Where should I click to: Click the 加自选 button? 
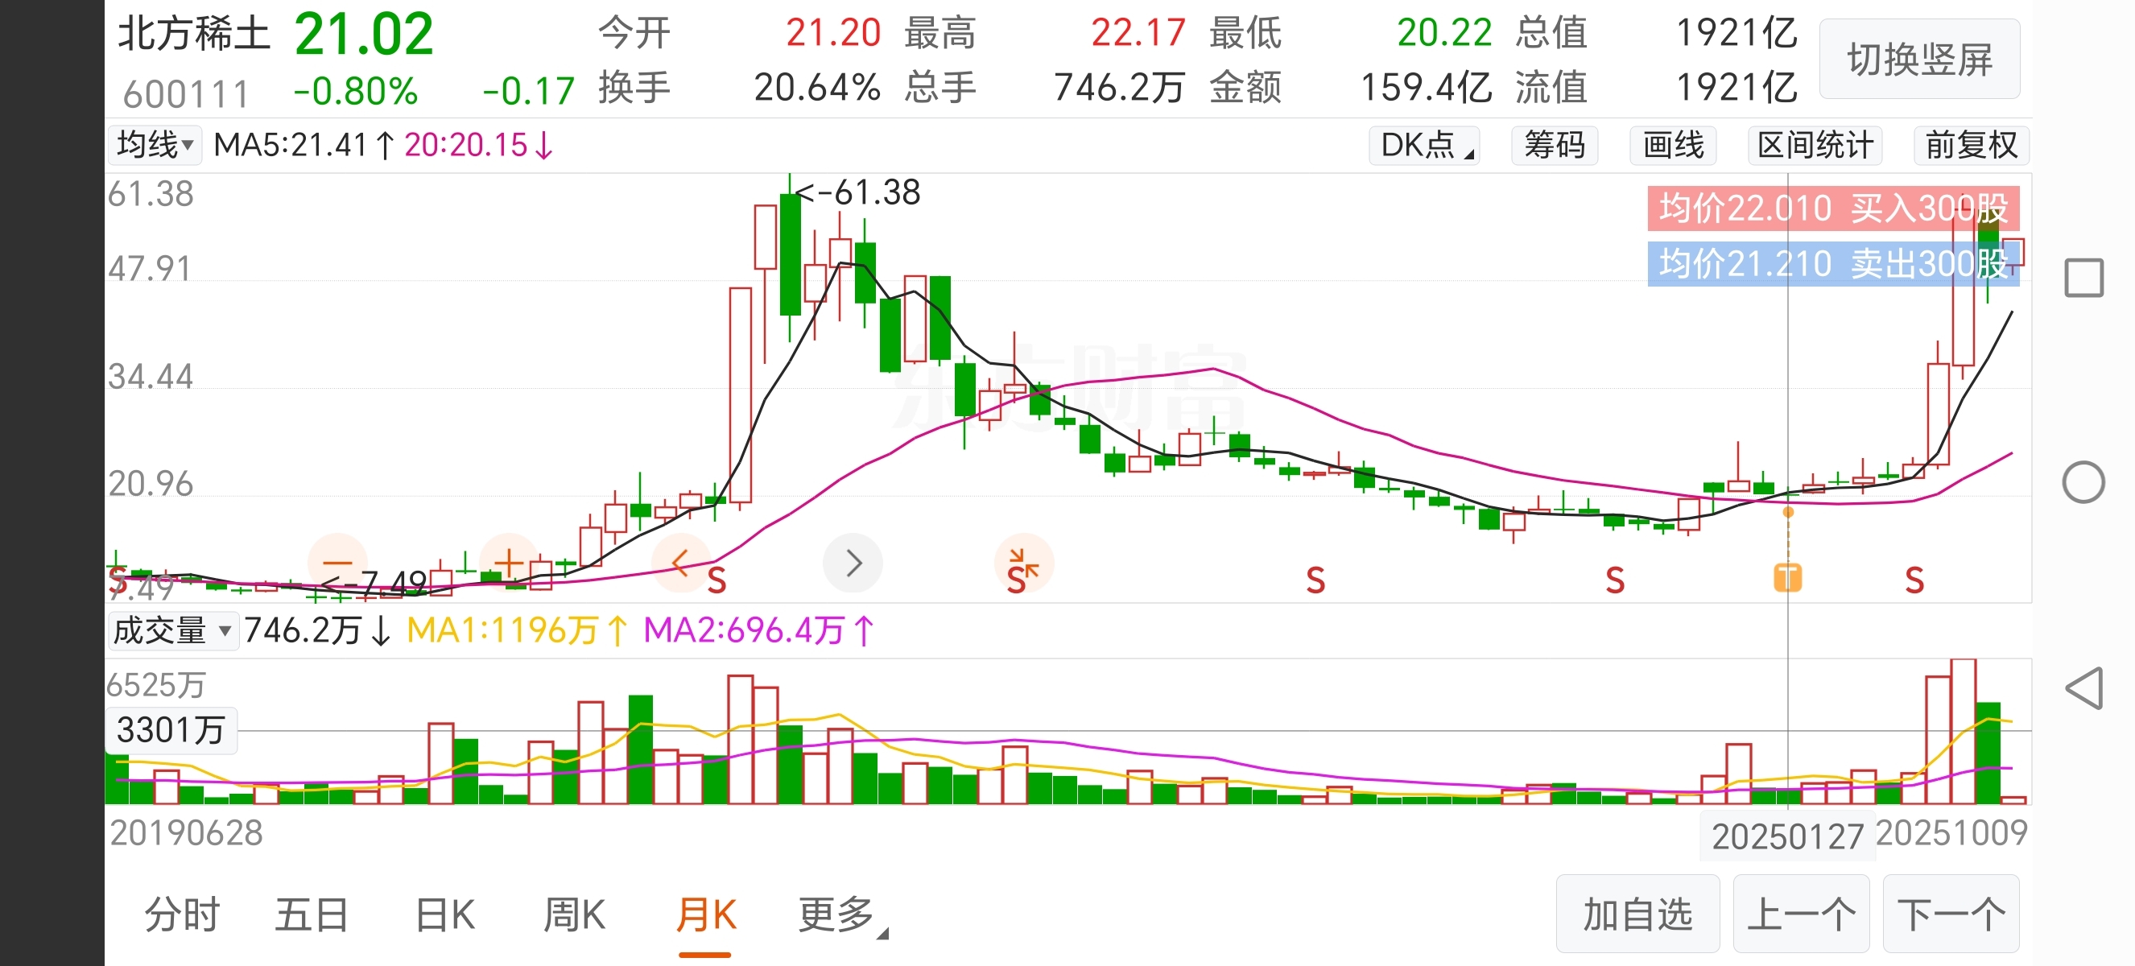point(1637,914)
